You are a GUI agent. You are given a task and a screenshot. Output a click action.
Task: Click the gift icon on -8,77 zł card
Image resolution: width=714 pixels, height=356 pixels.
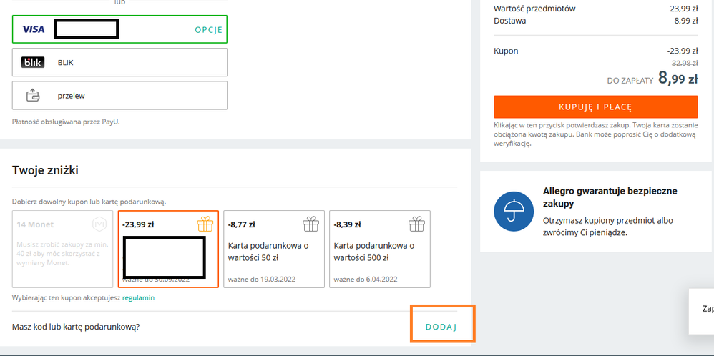point(310,224)
